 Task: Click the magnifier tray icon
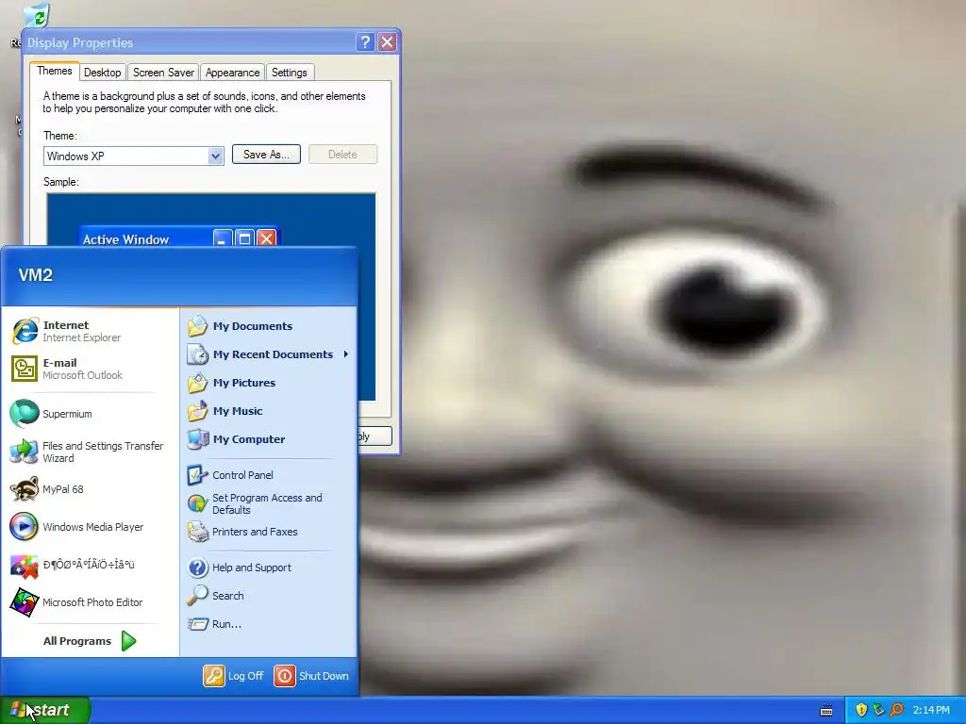(897, 710)
